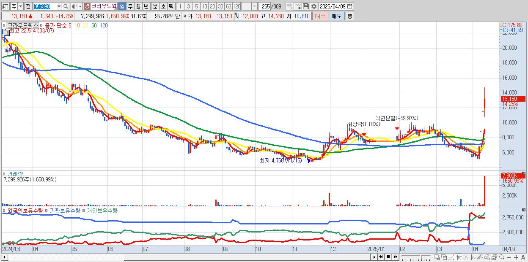Click the trend line tool icon
The width and height of the screenshot is (528, 262).
(x=466, y=257)
